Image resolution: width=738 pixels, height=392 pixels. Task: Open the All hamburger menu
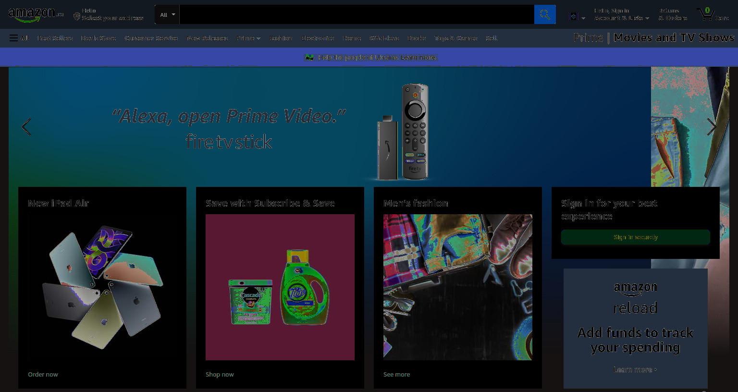tap(19, 38)
